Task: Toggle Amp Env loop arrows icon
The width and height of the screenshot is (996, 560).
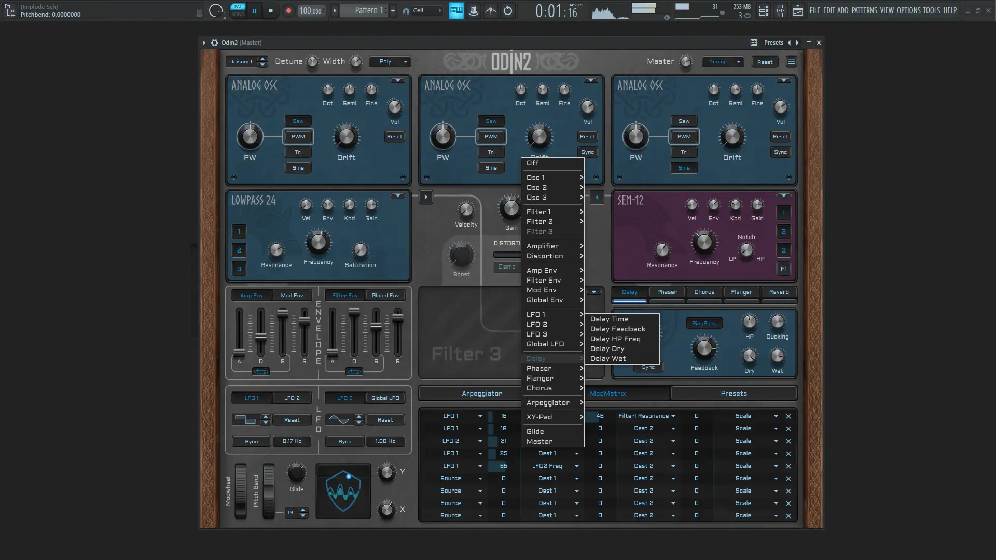Action: (260, 371)
